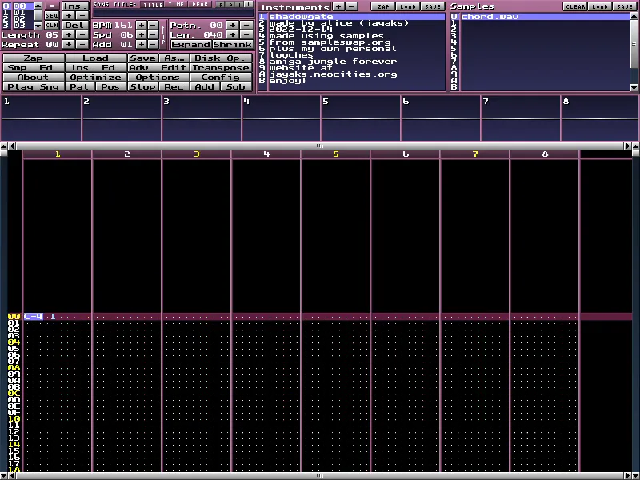Decrease the song Length value
Viewport: 640px width, 480px height.
tap(82, 34)
